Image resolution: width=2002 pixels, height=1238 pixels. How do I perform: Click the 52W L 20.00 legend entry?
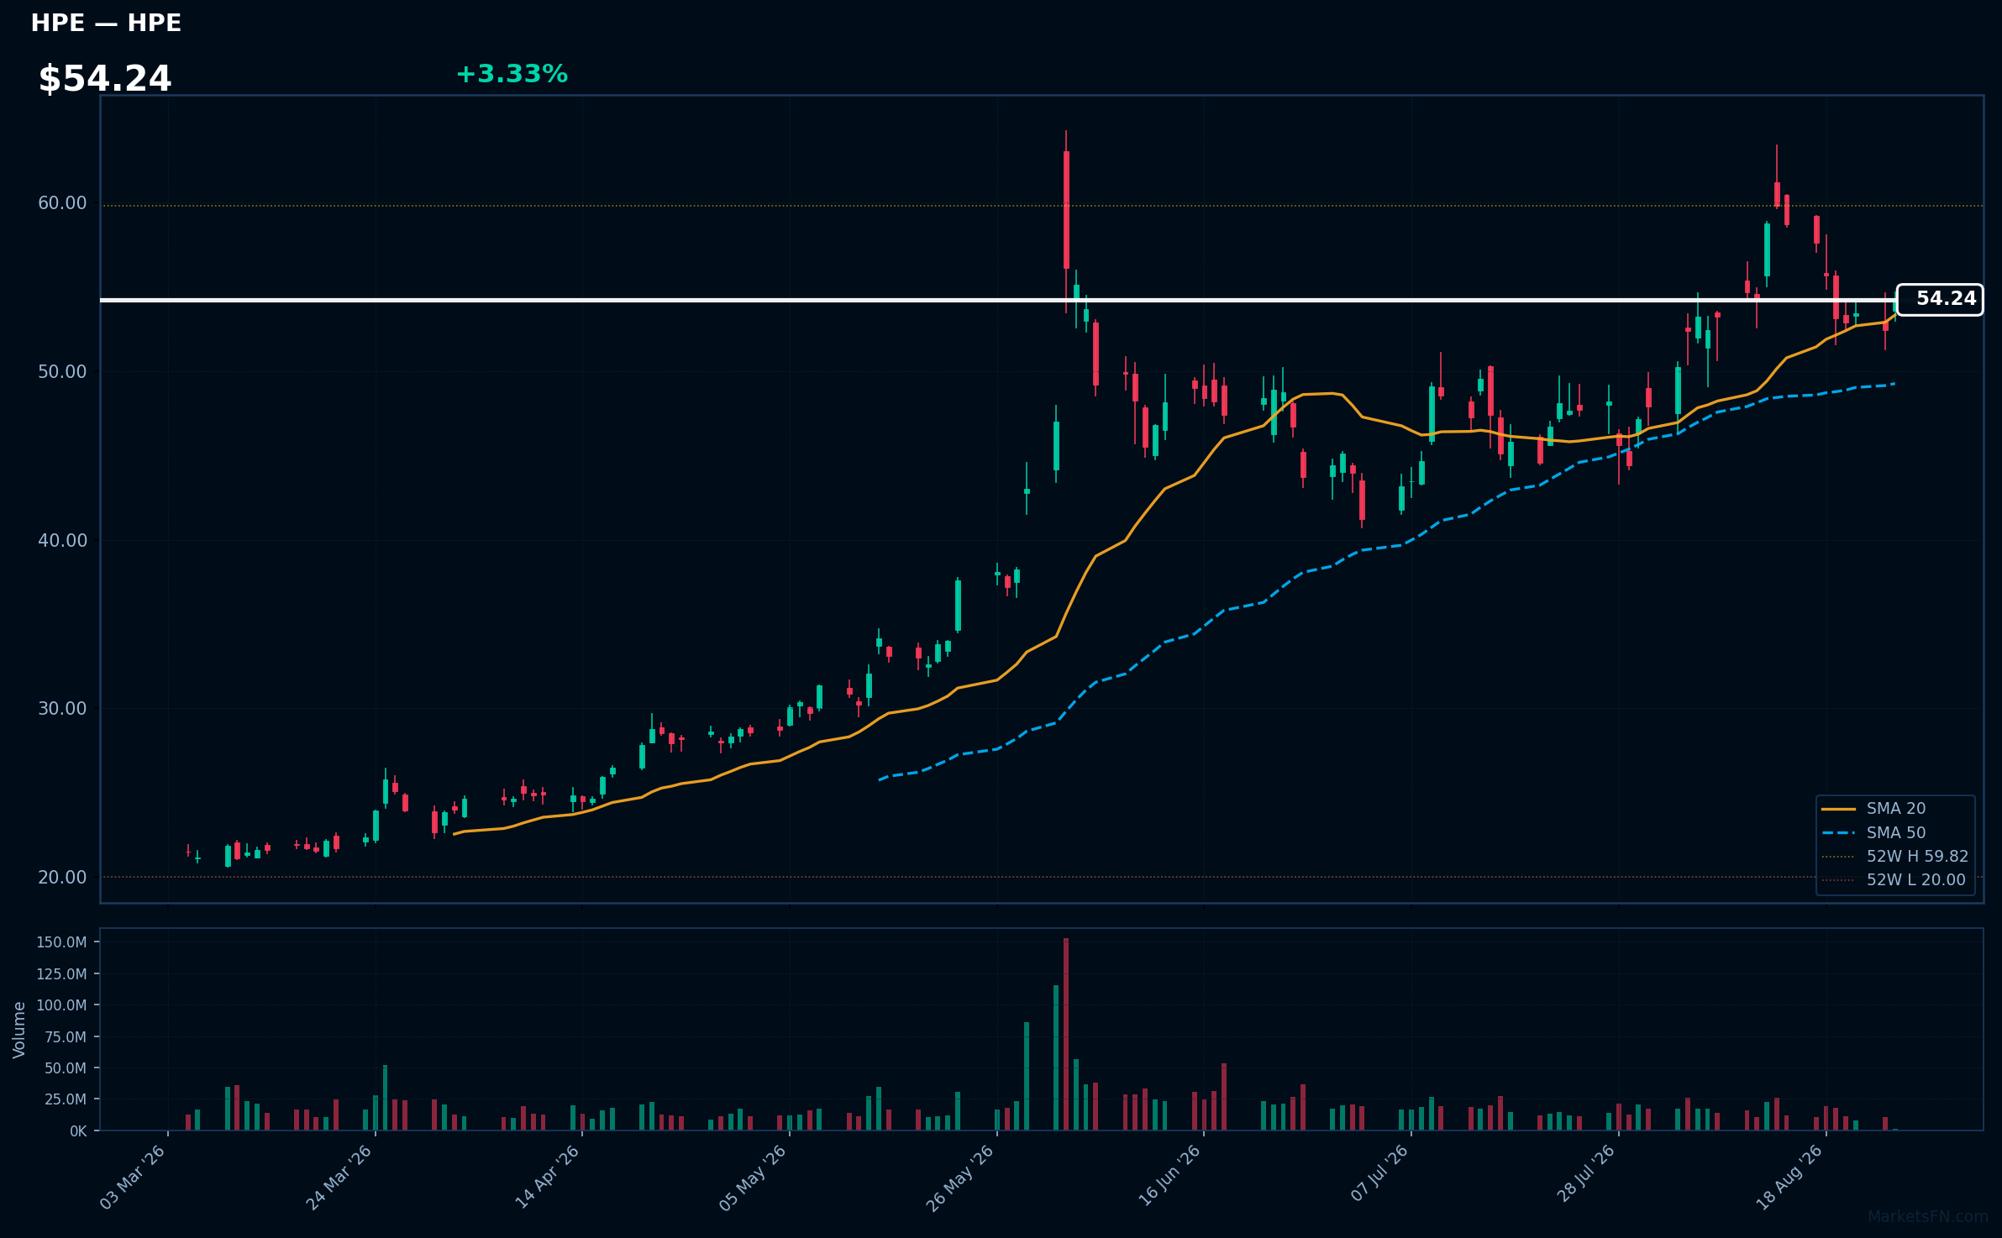1894,879
